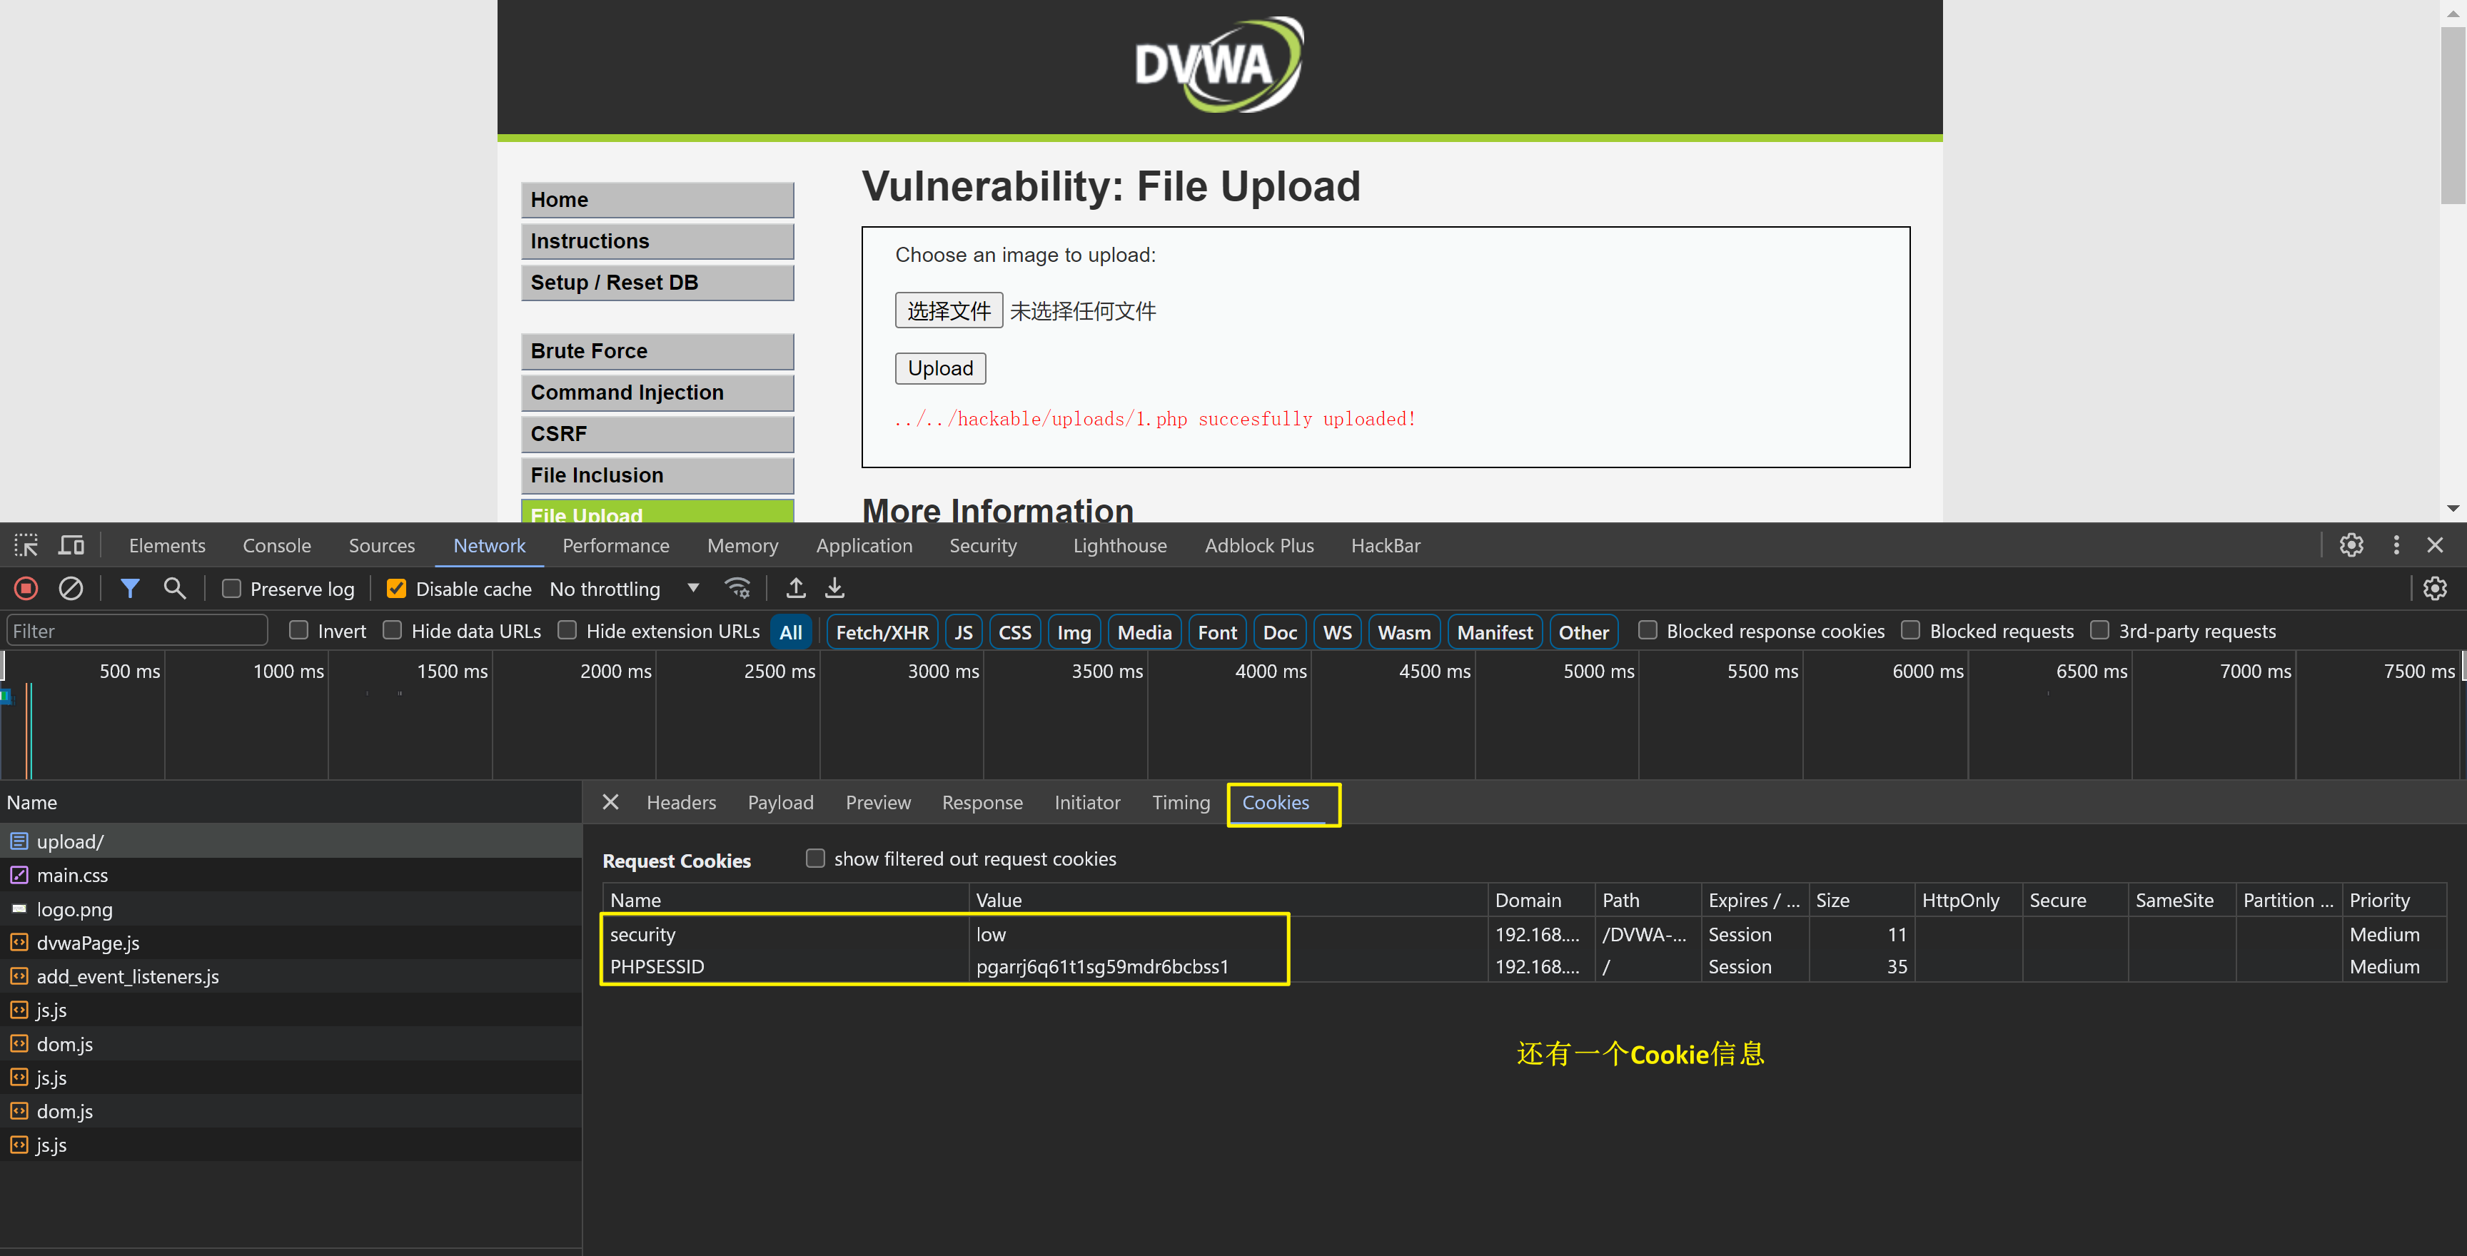This screenshot has width=2467, height=1256.
Task: Select the inspect element picker icon
Action: click(26, 545)
